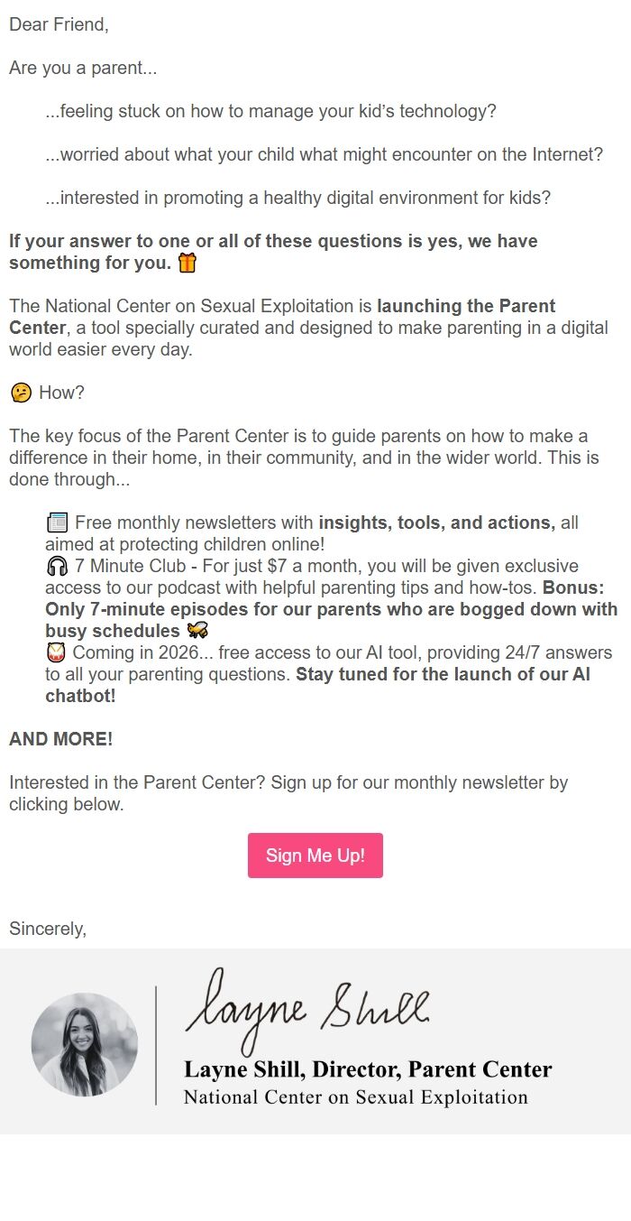Click Layne Shill, Director, Parent Center title
The width and height of the screenshot is (631, 1221).
click(x=368, y=1068)
